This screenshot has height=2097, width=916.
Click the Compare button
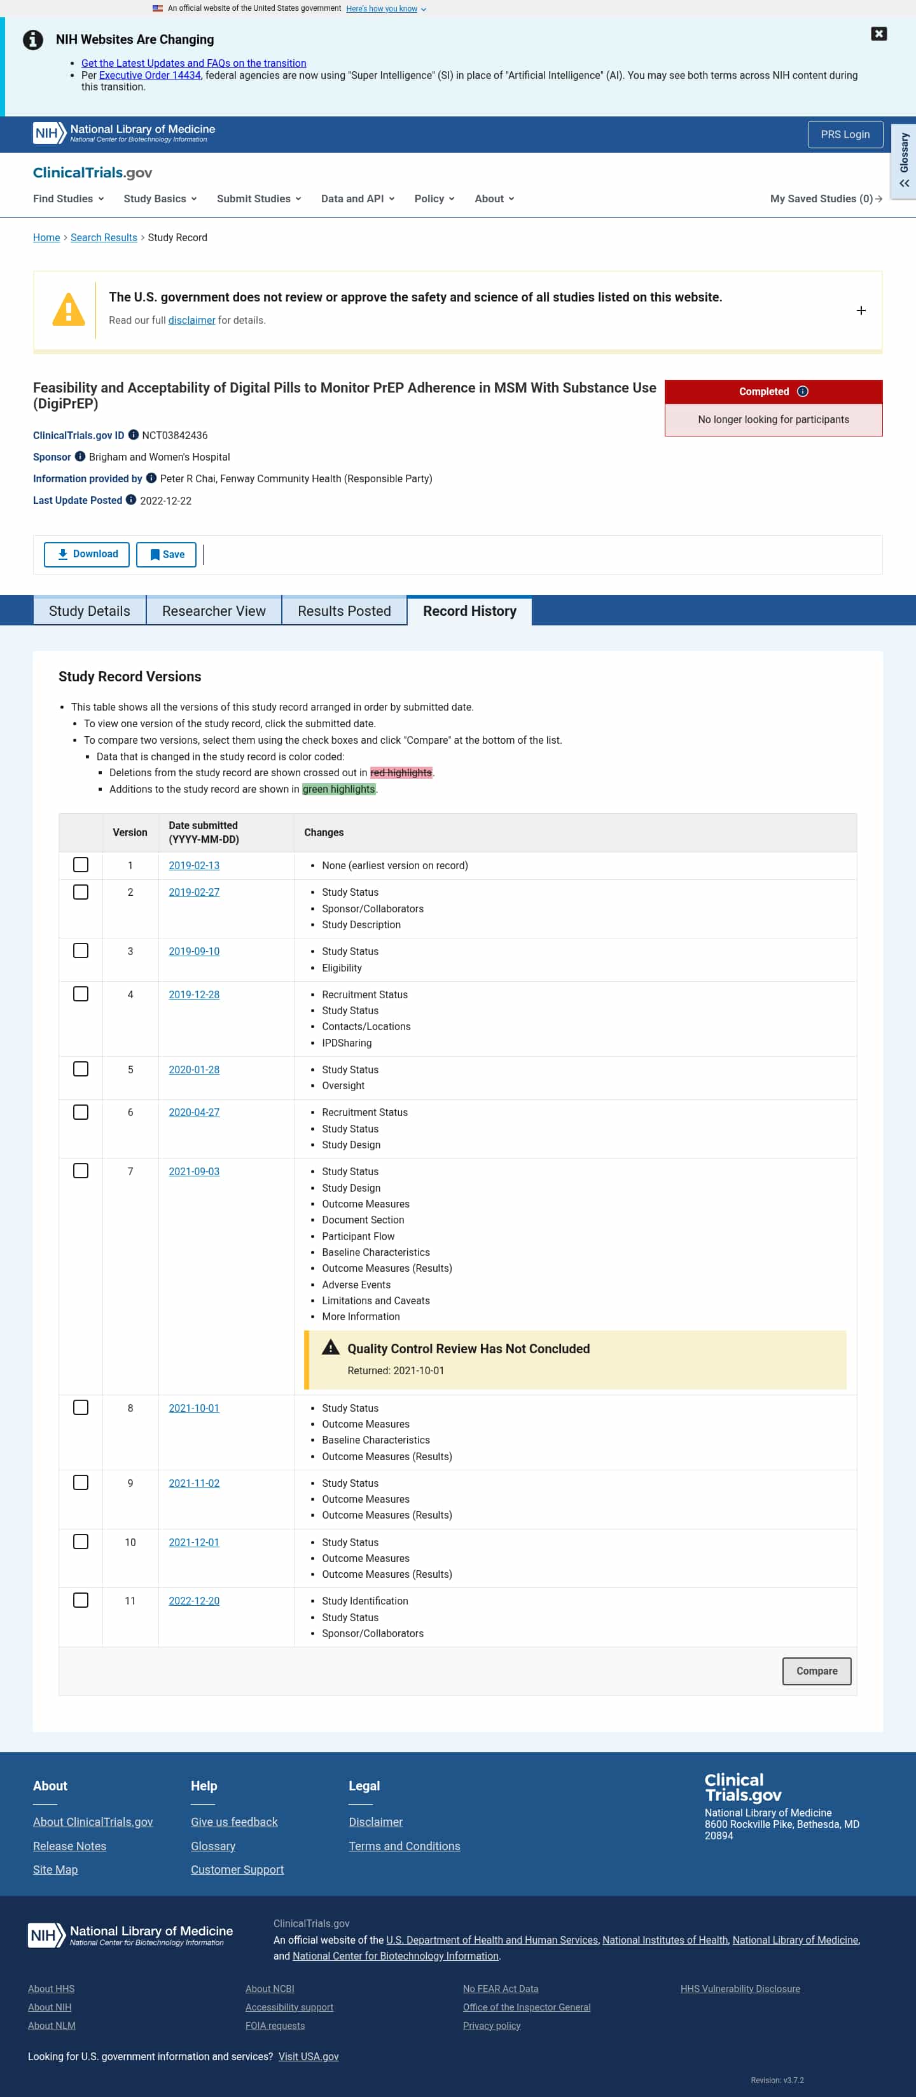coord(817,1671)
